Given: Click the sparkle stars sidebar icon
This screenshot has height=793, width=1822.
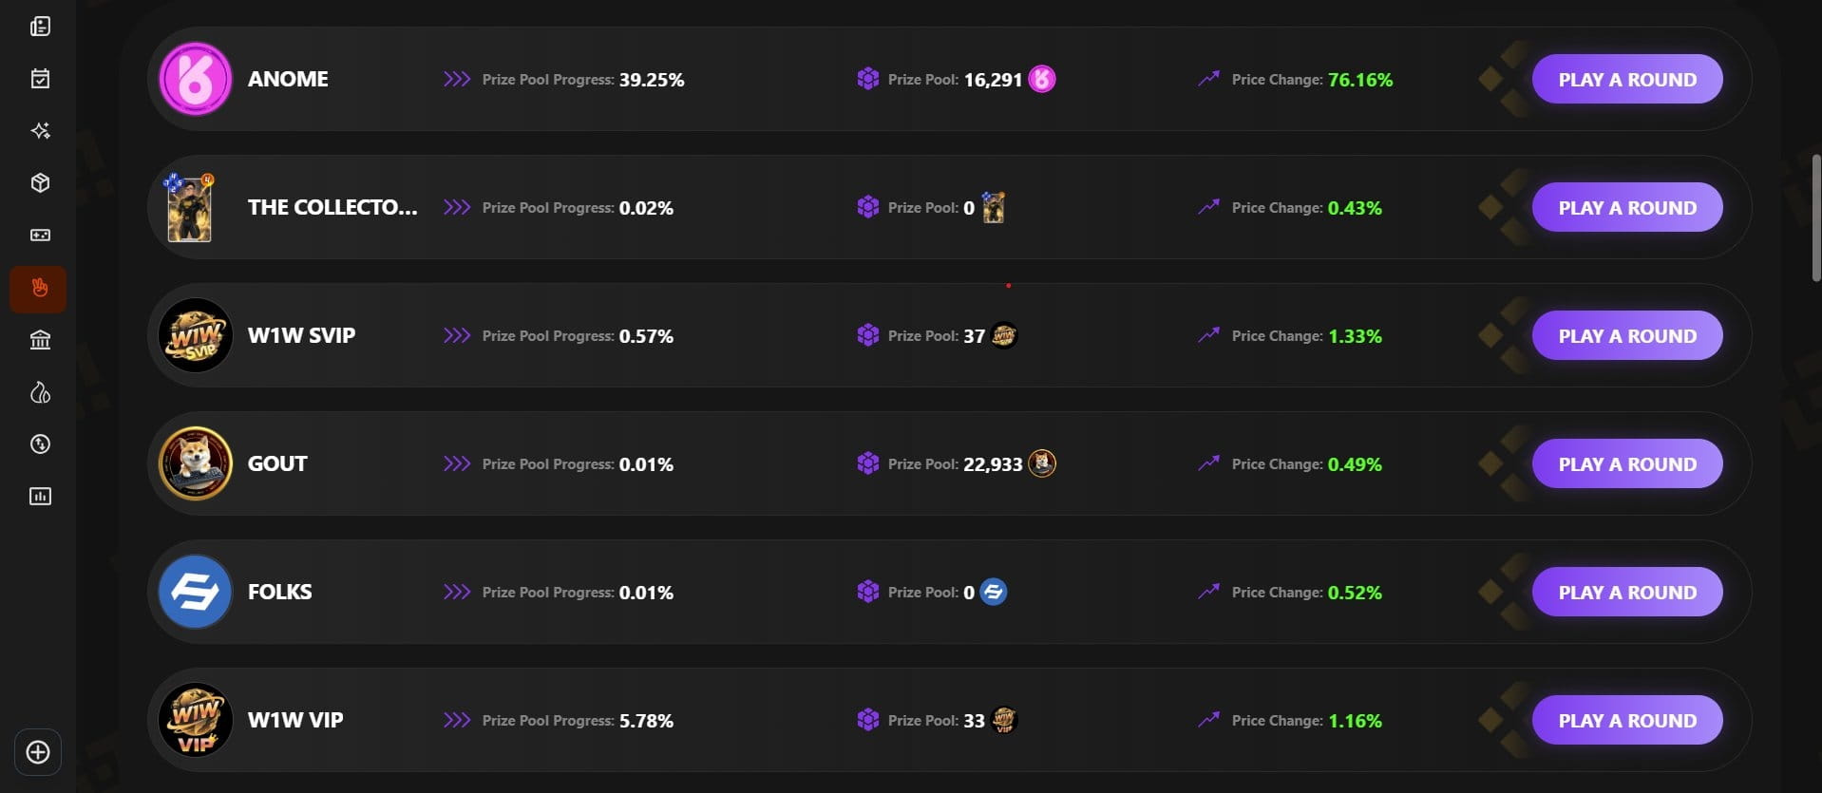Looking at the screenshot, I should tap(40, 131).
